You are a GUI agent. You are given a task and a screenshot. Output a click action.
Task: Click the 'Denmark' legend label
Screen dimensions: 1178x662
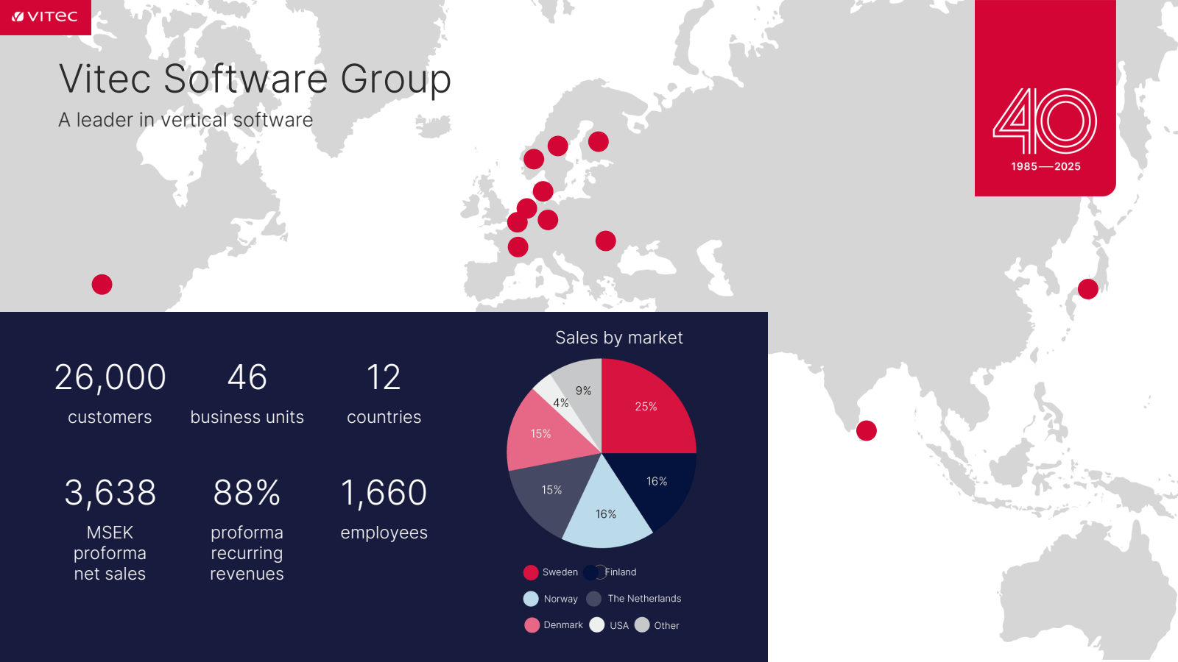pos(563,625)
